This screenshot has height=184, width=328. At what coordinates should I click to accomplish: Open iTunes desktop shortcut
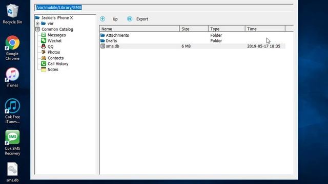(x=12, y=77)
